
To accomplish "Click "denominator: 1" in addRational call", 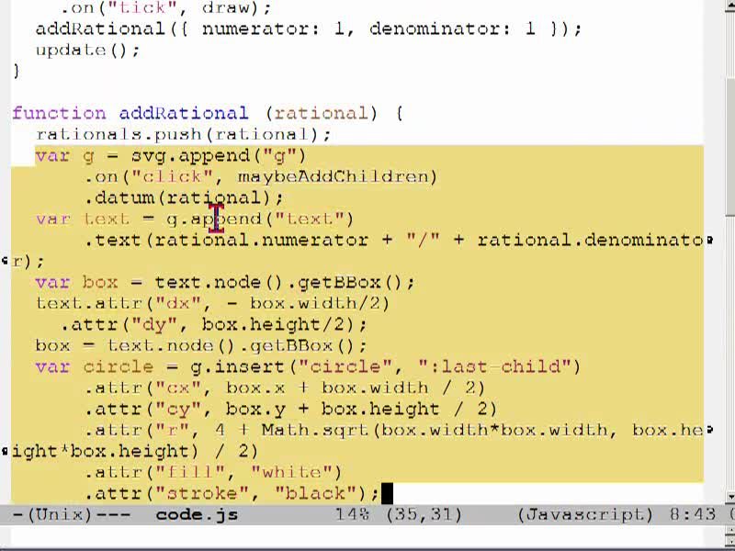I will [452, 29].
